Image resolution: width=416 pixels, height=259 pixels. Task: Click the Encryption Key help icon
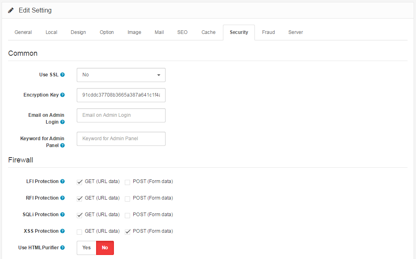pyautogui.click(x=62, y=95)
